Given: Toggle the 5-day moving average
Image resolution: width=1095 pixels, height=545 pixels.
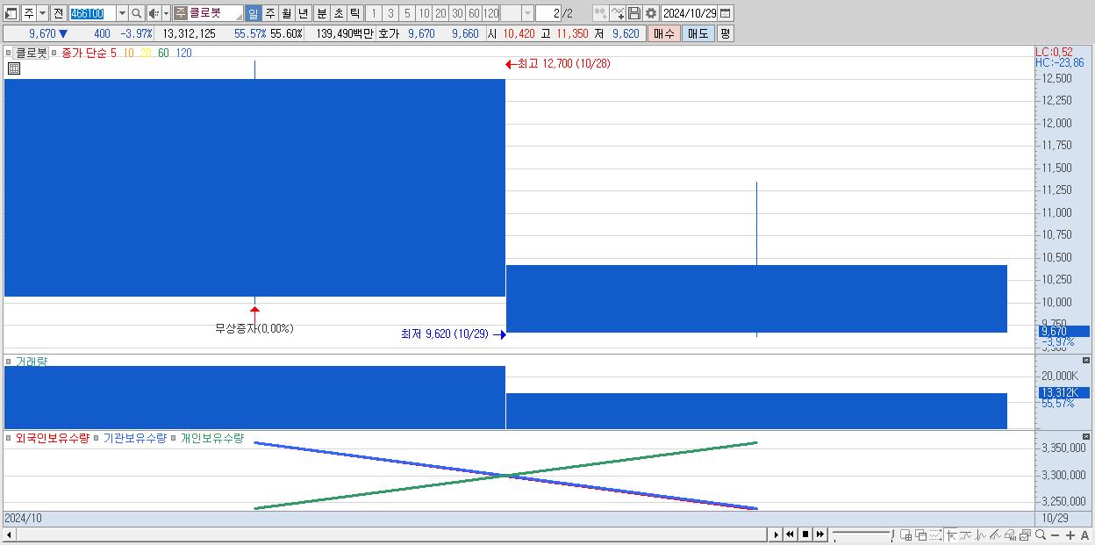Looking at the screenshot, I should [113, 54].
